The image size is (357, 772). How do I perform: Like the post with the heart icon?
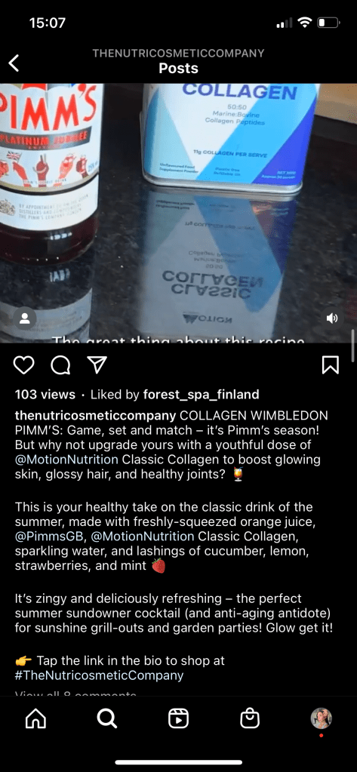pos(23,364)
